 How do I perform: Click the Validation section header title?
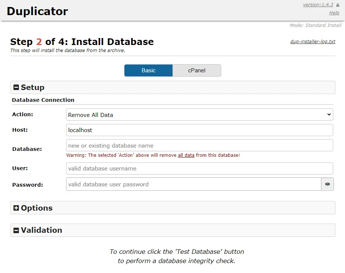(42, 230)
